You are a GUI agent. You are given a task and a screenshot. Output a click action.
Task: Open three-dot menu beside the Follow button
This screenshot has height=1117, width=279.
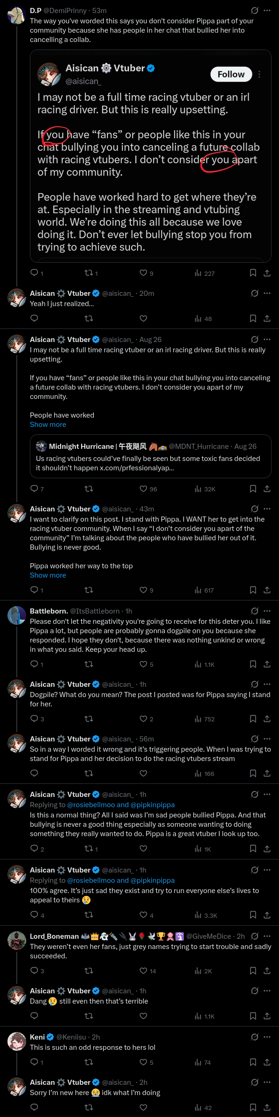tap(259, 74)
